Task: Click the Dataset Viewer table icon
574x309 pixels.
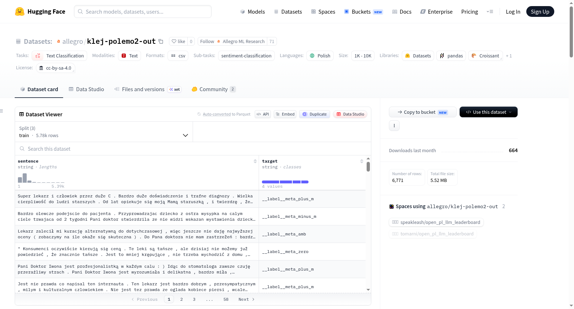Action: [22, 114]
